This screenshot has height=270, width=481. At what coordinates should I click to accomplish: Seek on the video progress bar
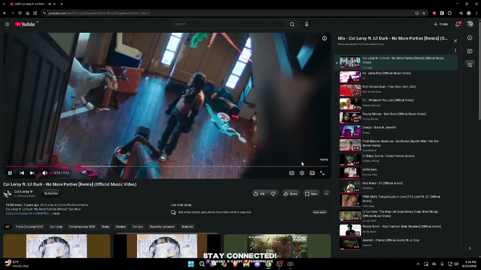pos(167,166)
